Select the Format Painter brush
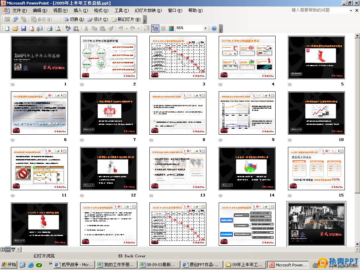The height and width of the screenshot is (270, 360). (111, 28)
